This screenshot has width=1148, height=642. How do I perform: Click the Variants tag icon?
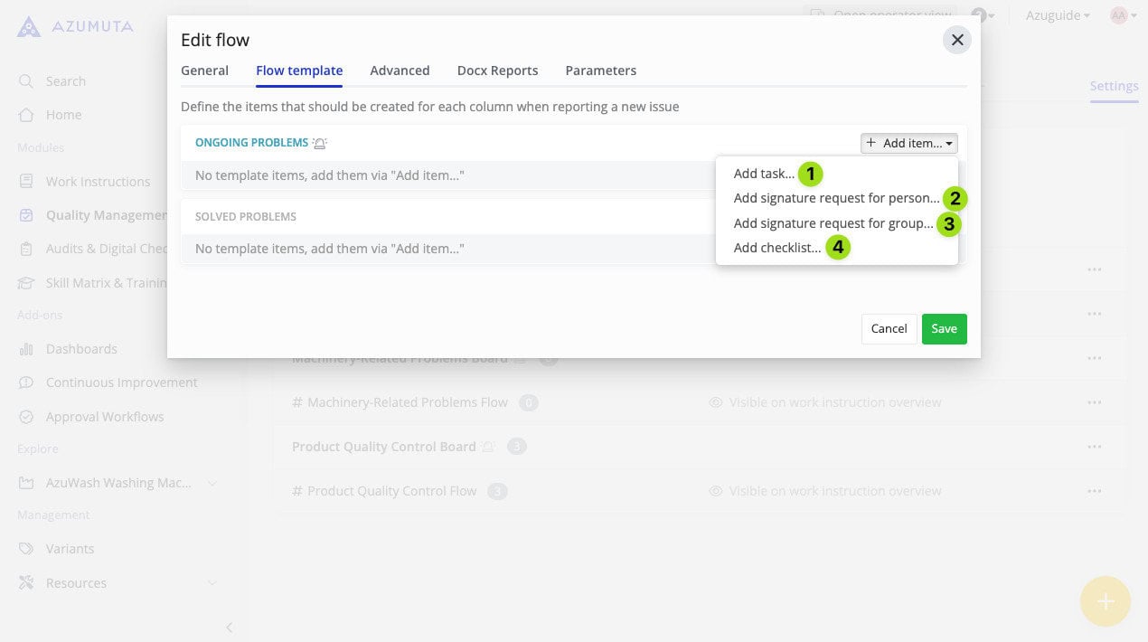(26, 549)
